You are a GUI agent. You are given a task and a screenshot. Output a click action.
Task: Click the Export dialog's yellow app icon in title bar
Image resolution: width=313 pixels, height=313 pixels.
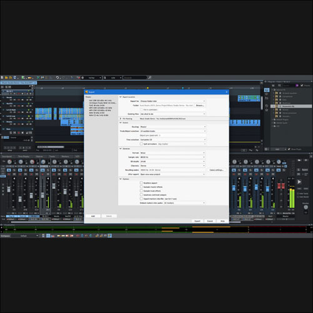86,92
